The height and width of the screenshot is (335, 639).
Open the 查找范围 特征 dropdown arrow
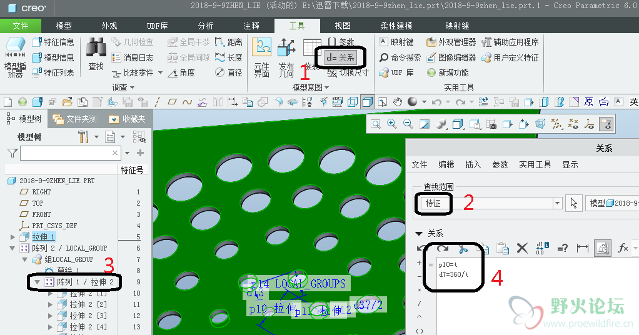pyautogui.click(x=557, y=203)
